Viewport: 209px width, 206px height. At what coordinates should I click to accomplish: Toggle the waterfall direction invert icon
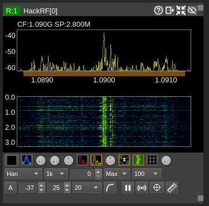(x=124, y=160)
